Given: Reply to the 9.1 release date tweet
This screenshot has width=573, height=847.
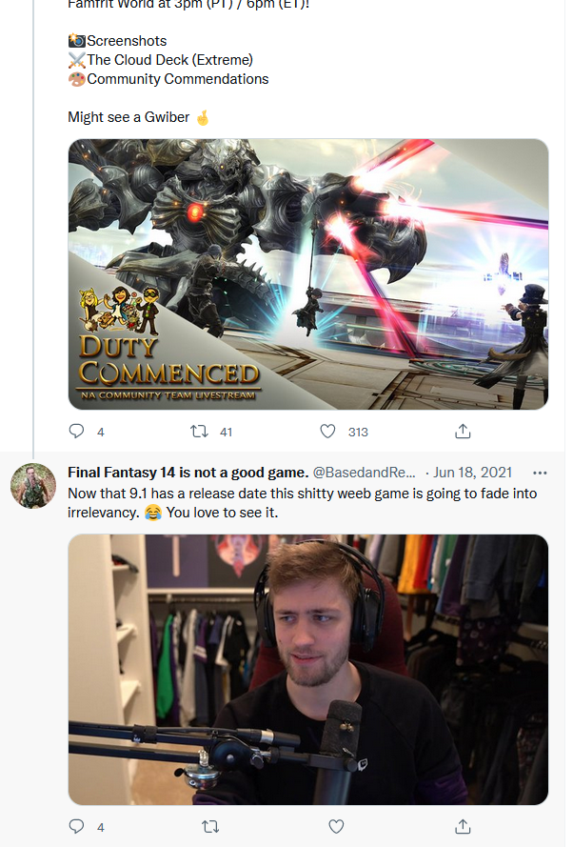Looking at the screenshot, I should click(x=76, y=826).
